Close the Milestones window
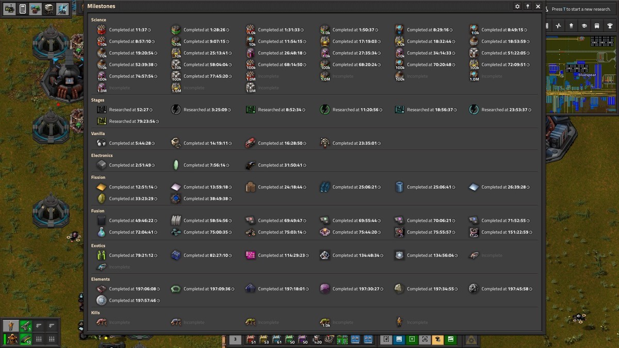 (x=538, y=6)
